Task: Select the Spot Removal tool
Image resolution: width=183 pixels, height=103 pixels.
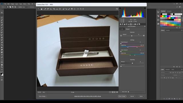Action: point(63,9)
